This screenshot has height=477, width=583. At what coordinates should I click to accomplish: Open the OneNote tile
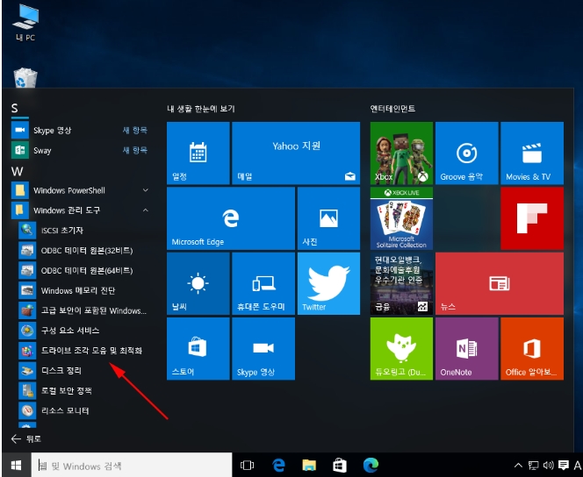[466, 349]
